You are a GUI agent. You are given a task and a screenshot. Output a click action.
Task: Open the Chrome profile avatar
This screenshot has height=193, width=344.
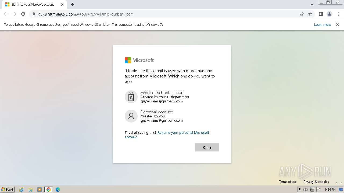click(x=329, y=14)
